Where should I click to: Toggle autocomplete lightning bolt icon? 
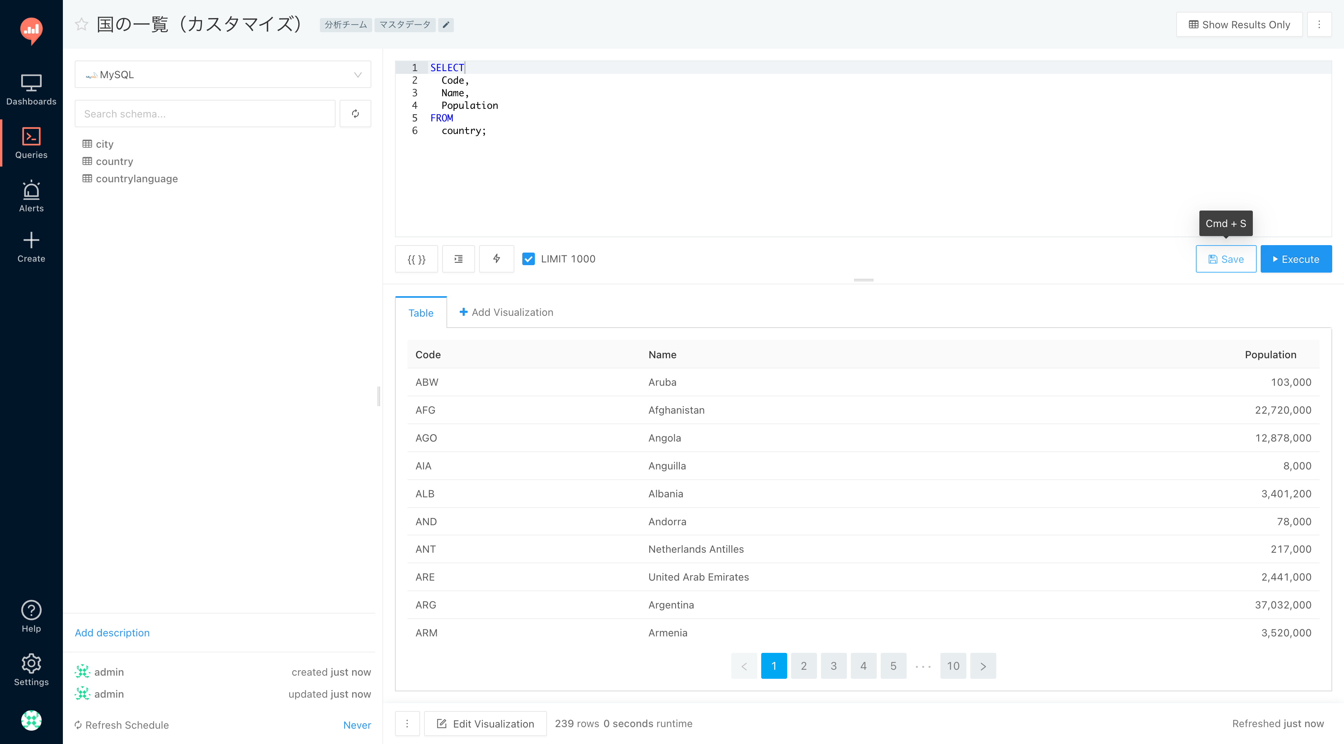[x=496, y=259]
